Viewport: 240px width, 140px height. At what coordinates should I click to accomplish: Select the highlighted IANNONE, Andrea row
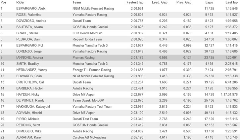pyautogui.click(x=120, y=57)
